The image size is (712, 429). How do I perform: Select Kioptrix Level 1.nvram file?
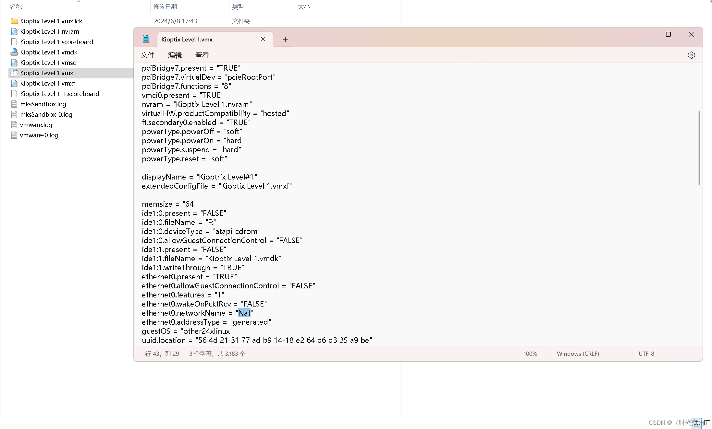click(49, 31)
